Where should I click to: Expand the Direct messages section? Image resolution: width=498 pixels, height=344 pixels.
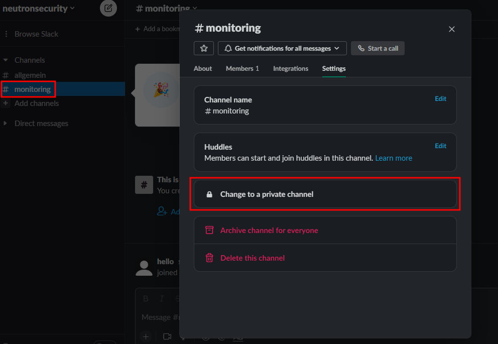[x=6, y=124]
